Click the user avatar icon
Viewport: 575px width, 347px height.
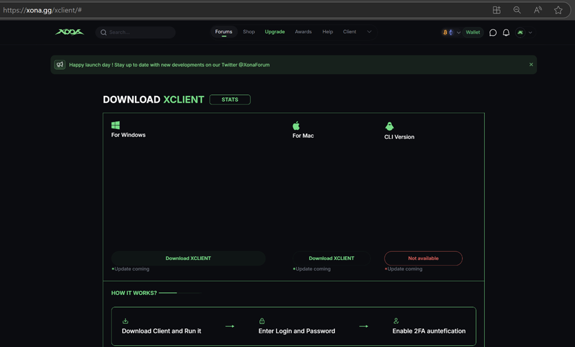coord(520,32)
